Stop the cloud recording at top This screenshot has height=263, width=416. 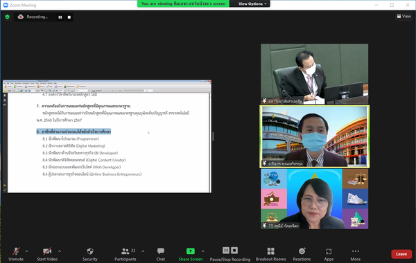[x=69, y=17]
